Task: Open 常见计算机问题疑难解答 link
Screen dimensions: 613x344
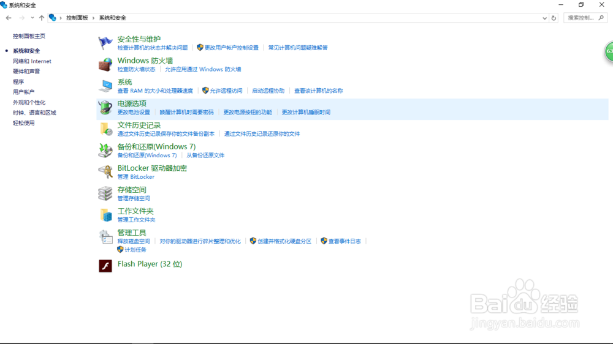Action: 298,48
